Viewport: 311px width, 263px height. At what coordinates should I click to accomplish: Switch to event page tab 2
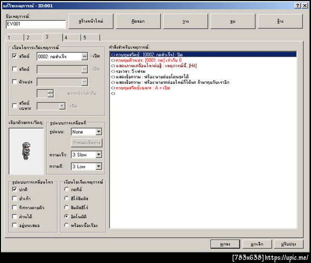(x=33, y=37)
